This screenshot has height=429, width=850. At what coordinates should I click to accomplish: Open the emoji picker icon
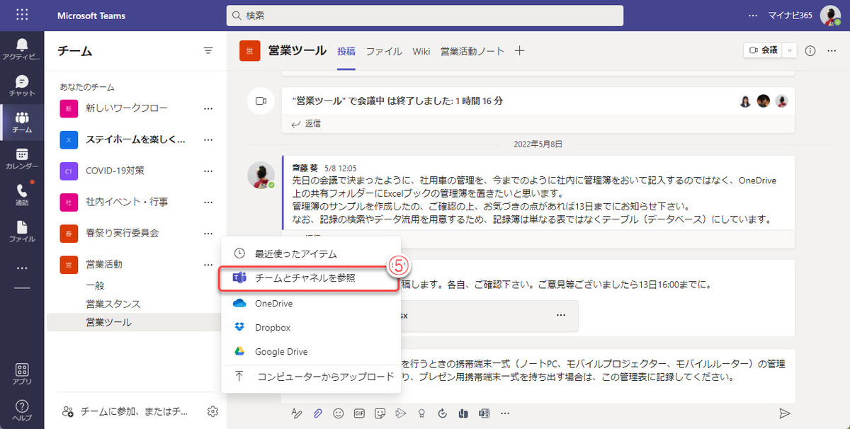point(339,413)
